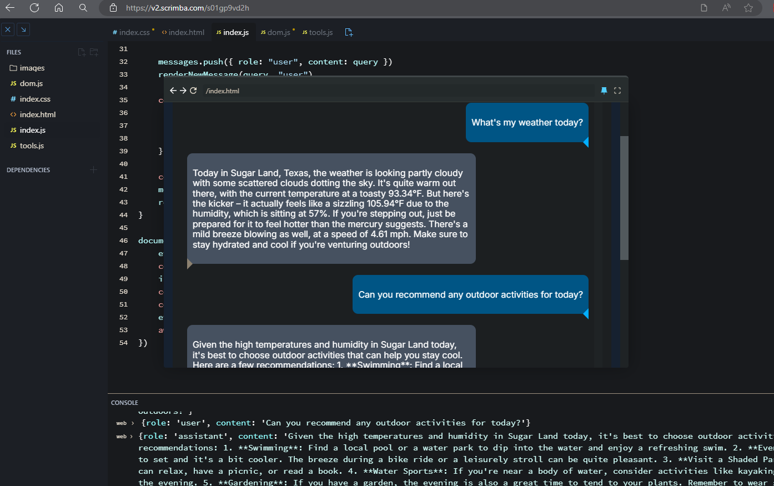Click the arrow toggle button beside the X
Screen dimensions: 774x486
(x=23, y=29)
